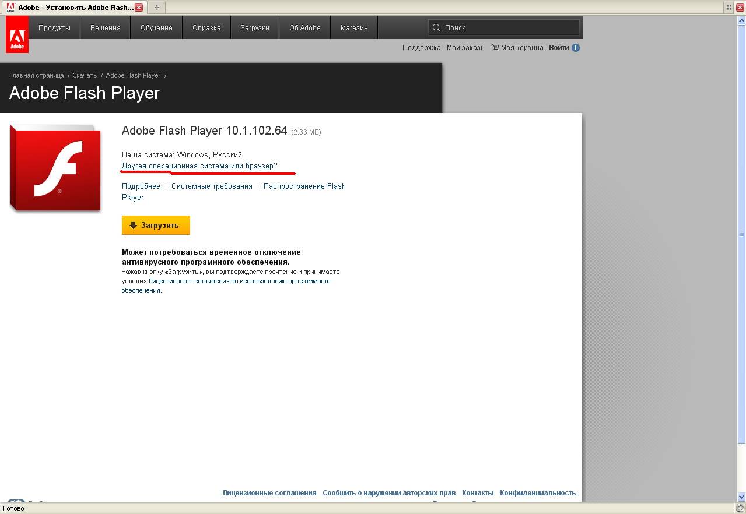Click the red Flash Player logo image
This screenshot has width=746, height=514.
click(55, 168)
